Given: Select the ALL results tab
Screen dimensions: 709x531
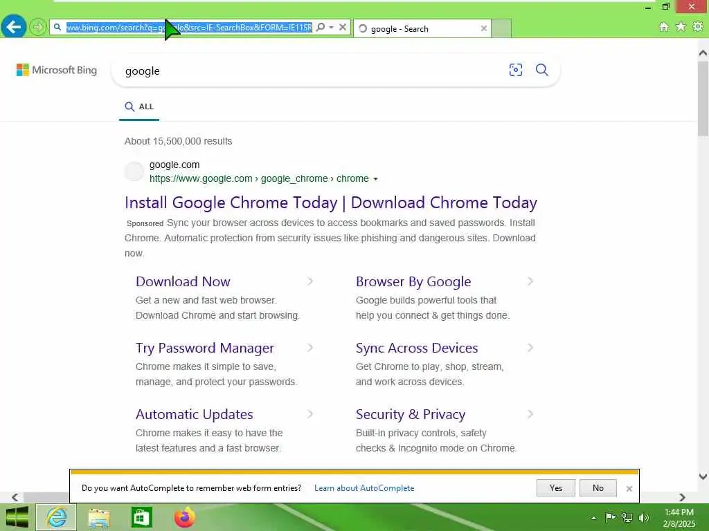Looking at the screenshot, I should (x=139, y=107).
